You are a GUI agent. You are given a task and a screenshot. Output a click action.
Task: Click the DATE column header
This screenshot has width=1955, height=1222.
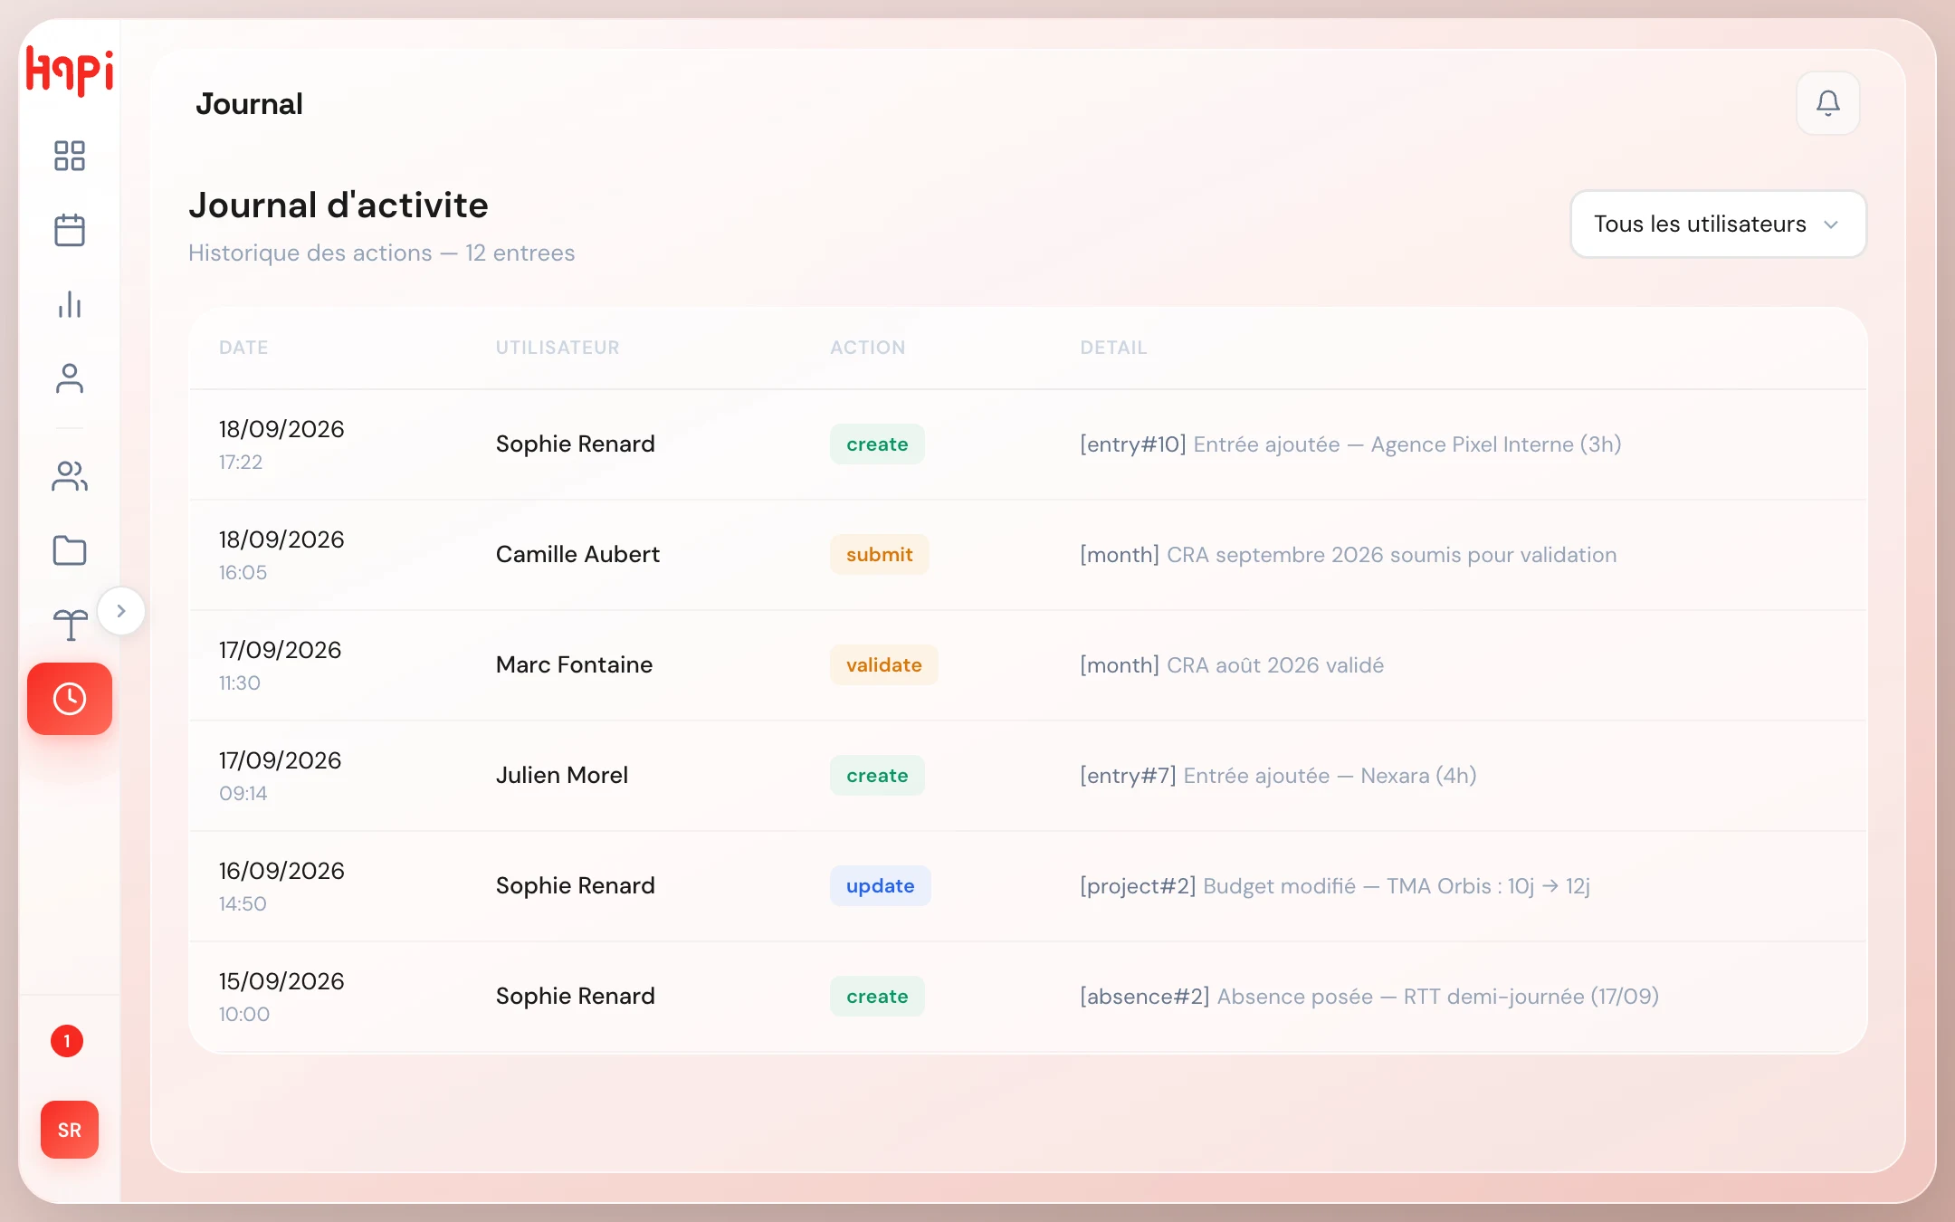click(x=243, y=348)
